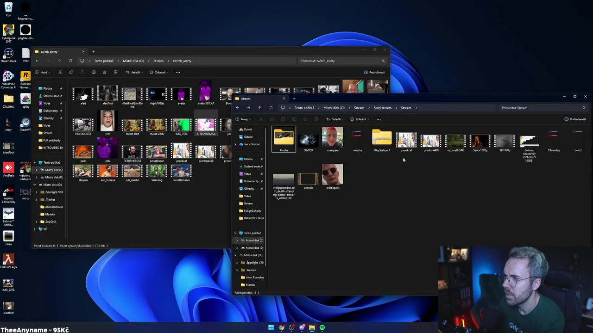Image resolution: width=593 pixels, height=333 pixels.
Task: Open Nový dropdown in Stream window
Action: click(244, 119)
